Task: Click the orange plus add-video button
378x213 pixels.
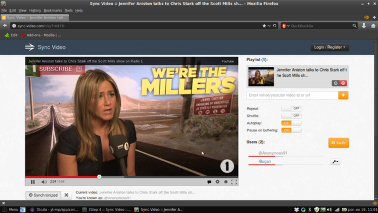Action: (x=343, y=95)
